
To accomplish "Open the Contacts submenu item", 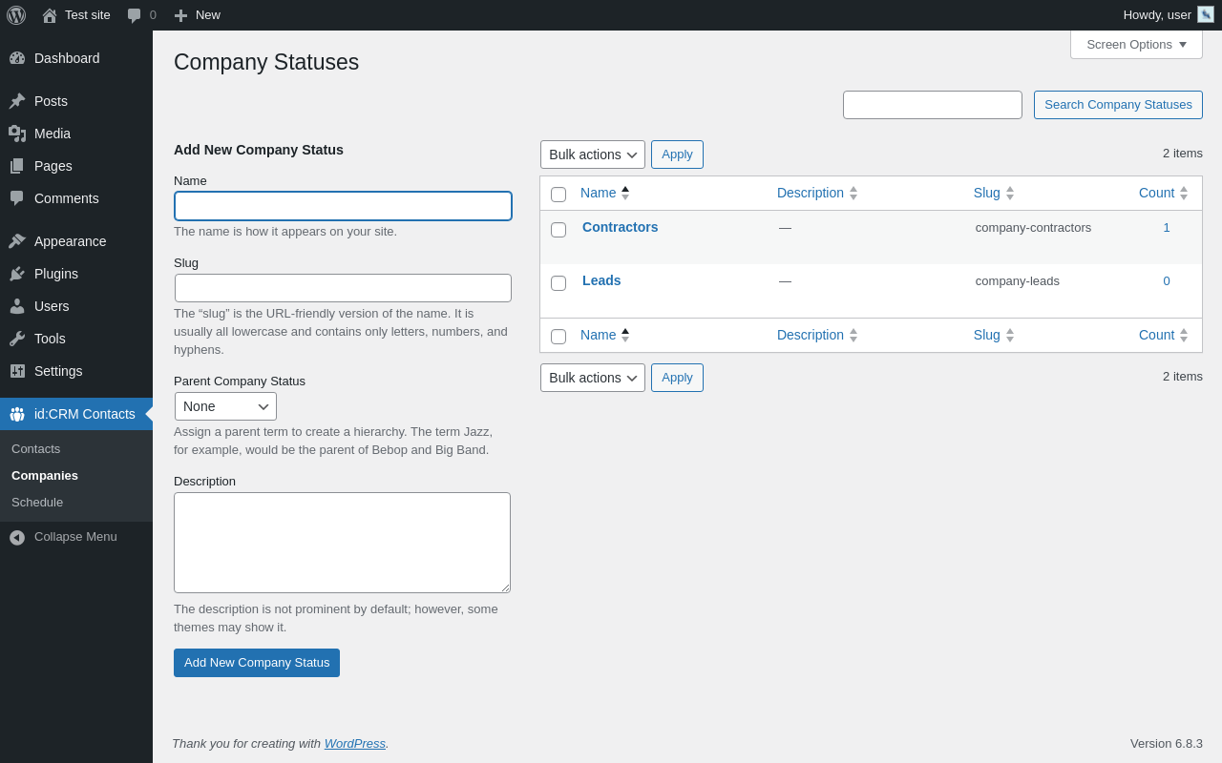I will pos(36,448).
